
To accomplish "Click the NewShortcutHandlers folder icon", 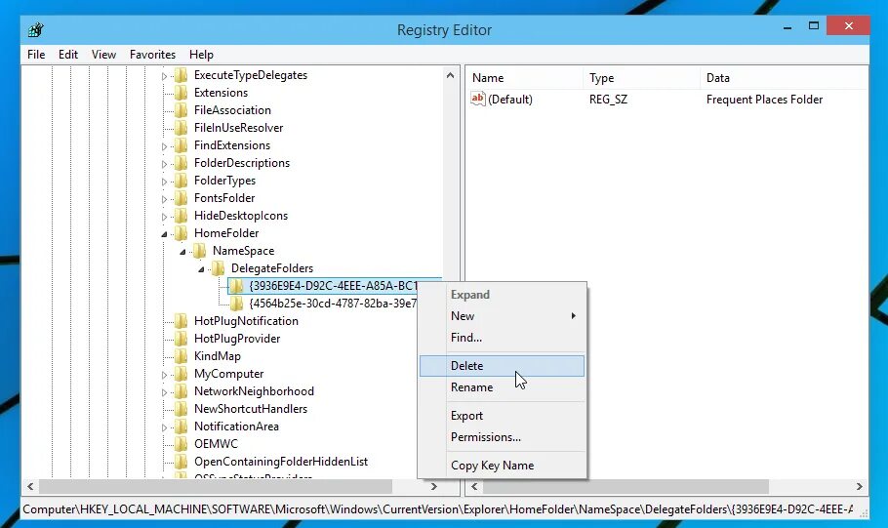I will [182, 409].
